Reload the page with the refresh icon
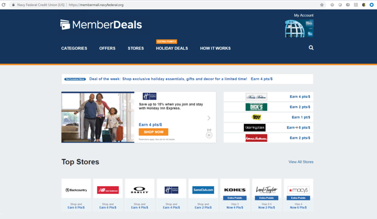377x219 pixels. pos(4,5)
